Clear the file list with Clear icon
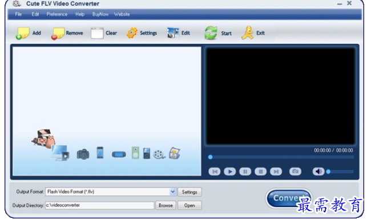367x223 pixels. click(x=97, y=33)
